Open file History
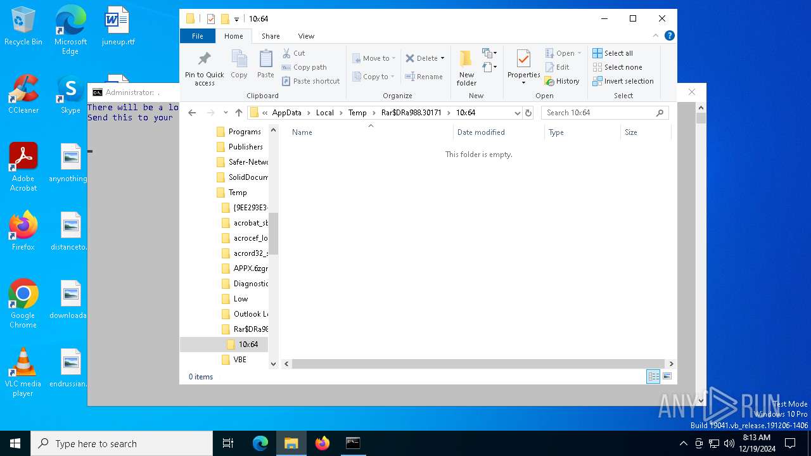 coord(562,81)
